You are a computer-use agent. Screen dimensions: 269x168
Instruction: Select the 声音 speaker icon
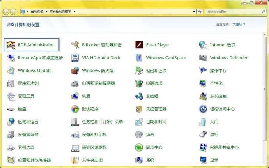pos(139,134)
